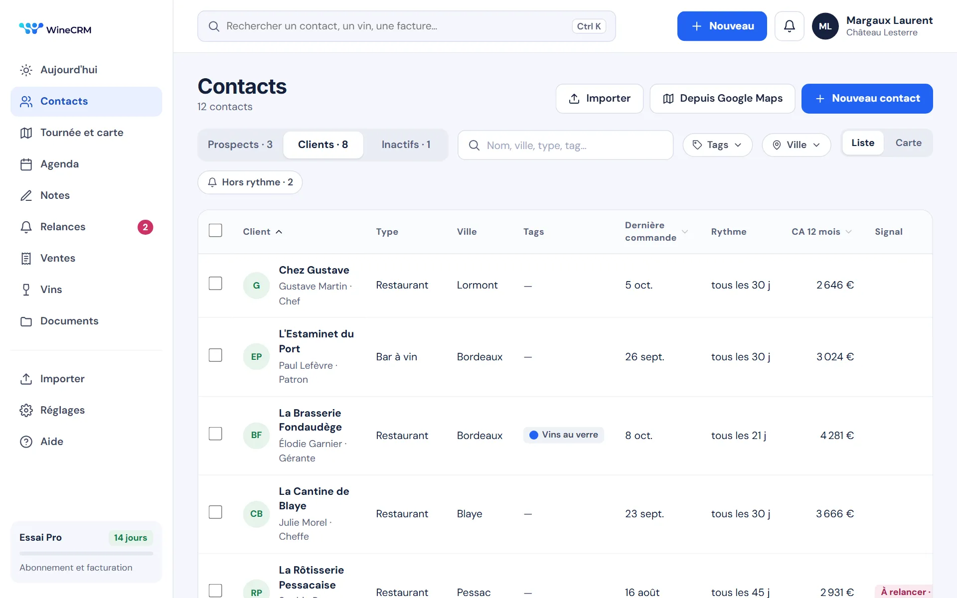Click the blue Nouveau button

[722, 26]
